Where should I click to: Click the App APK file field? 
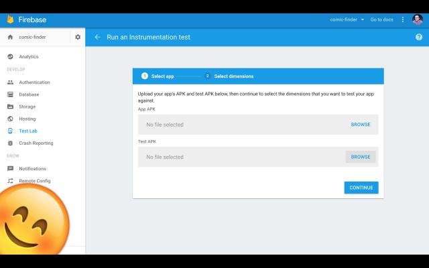click(x=258, y=125)
